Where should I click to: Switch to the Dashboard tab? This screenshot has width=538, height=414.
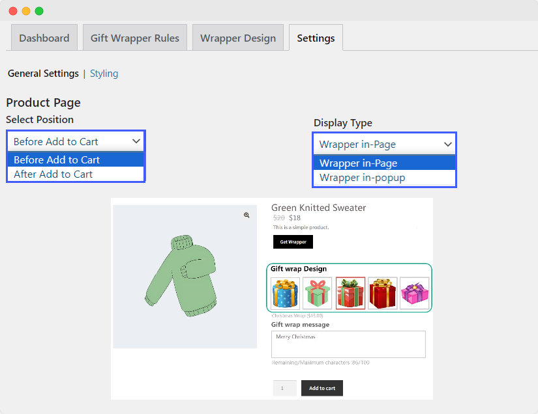[44, 38]
